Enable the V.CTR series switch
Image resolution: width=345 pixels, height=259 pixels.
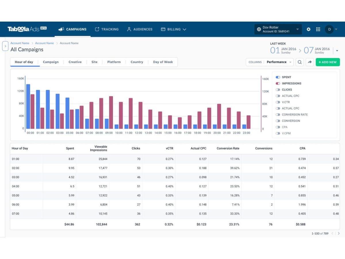(x=278, y=102)
